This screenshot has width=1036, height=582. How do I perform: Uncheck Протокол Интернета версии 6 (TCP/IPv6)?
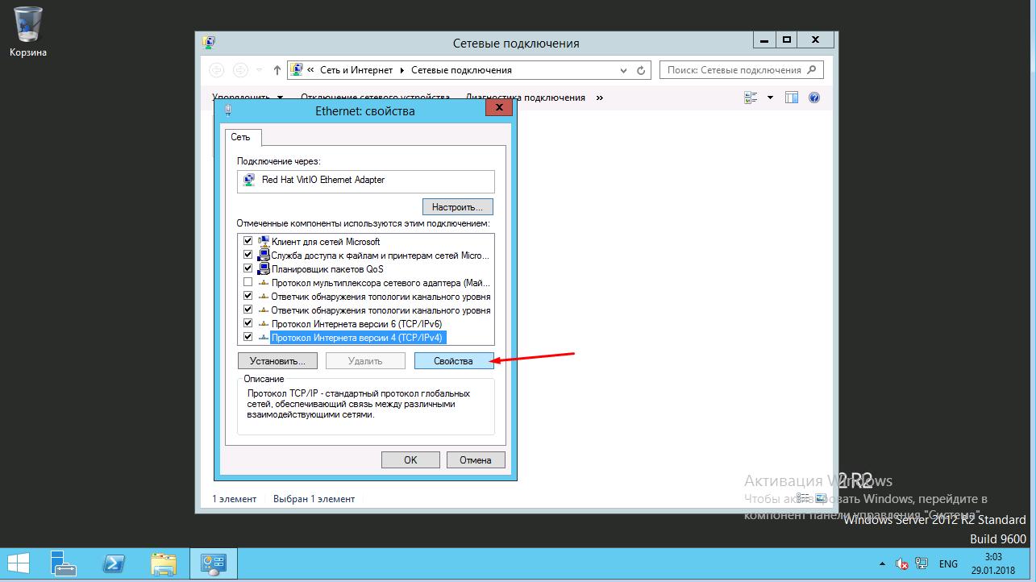point(248,323)
